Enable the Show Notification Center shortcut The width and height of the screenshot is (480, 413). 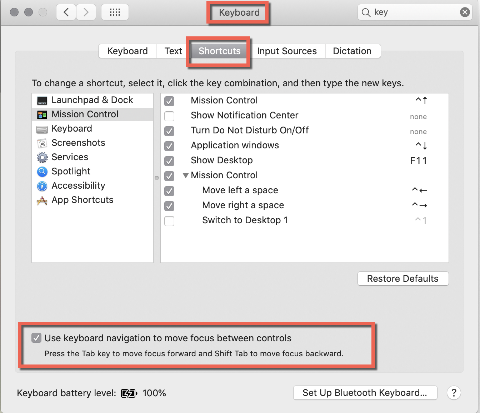point(169,116)
